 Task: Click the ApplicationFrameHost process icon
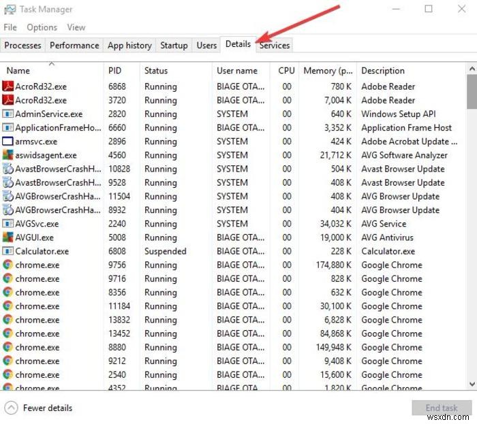coord(8,127)
